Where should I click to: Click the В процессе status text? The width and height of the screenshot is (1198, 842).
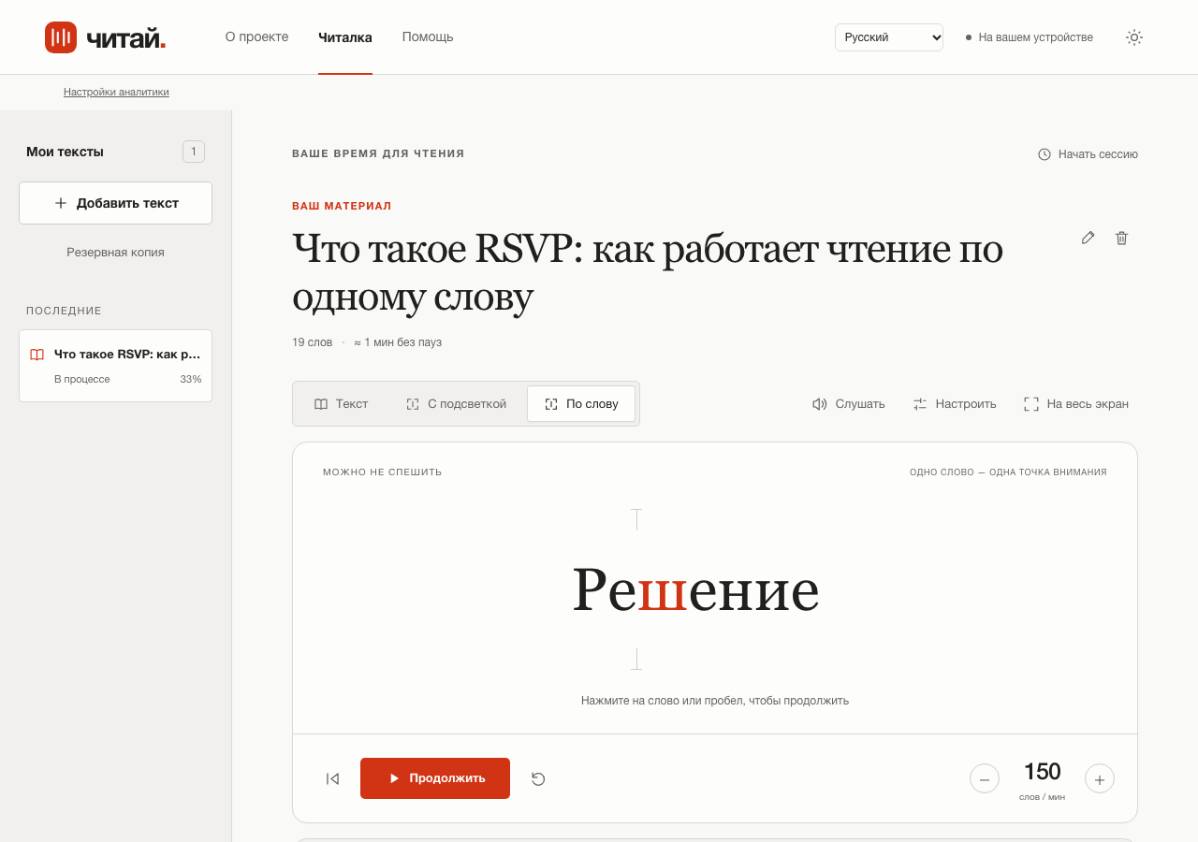pos(82,379)
